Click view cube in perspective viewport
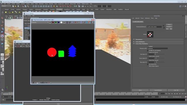 [126, 24]
